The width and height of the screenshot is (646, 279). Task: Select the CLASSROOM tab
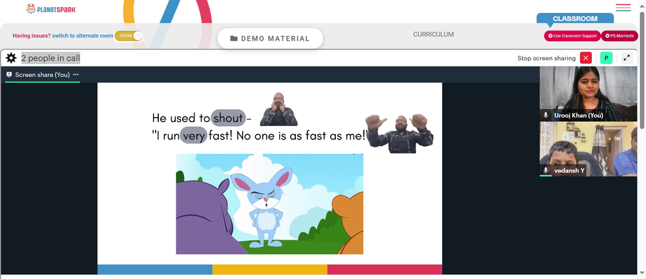(575, 19)
